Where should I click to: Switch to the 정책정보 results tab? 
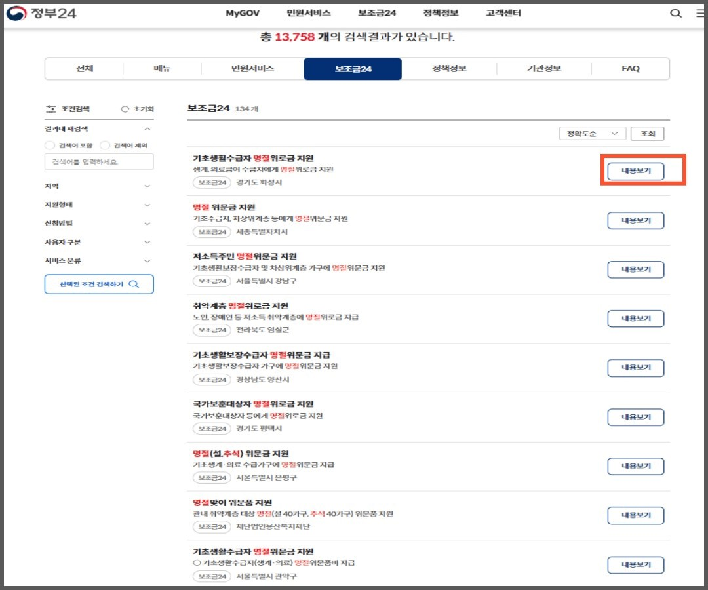click(x=449, y=69)
